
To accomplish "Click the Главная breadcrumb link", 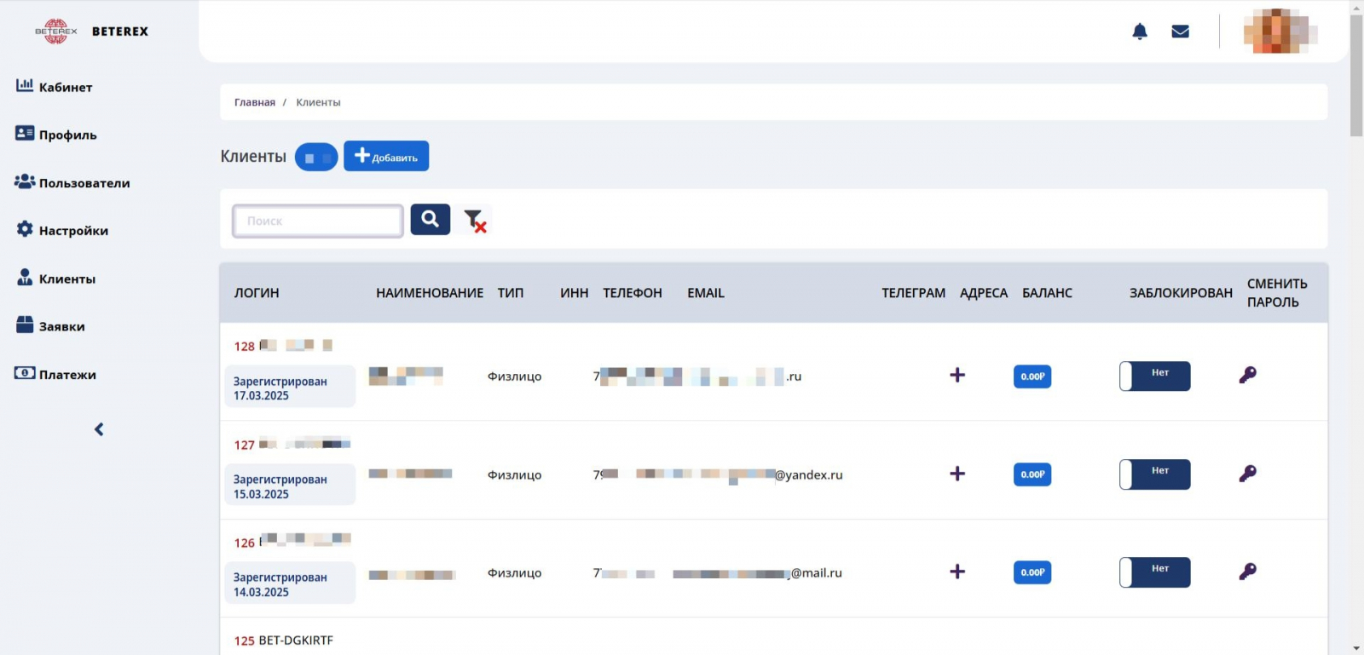I will point(255,102).
